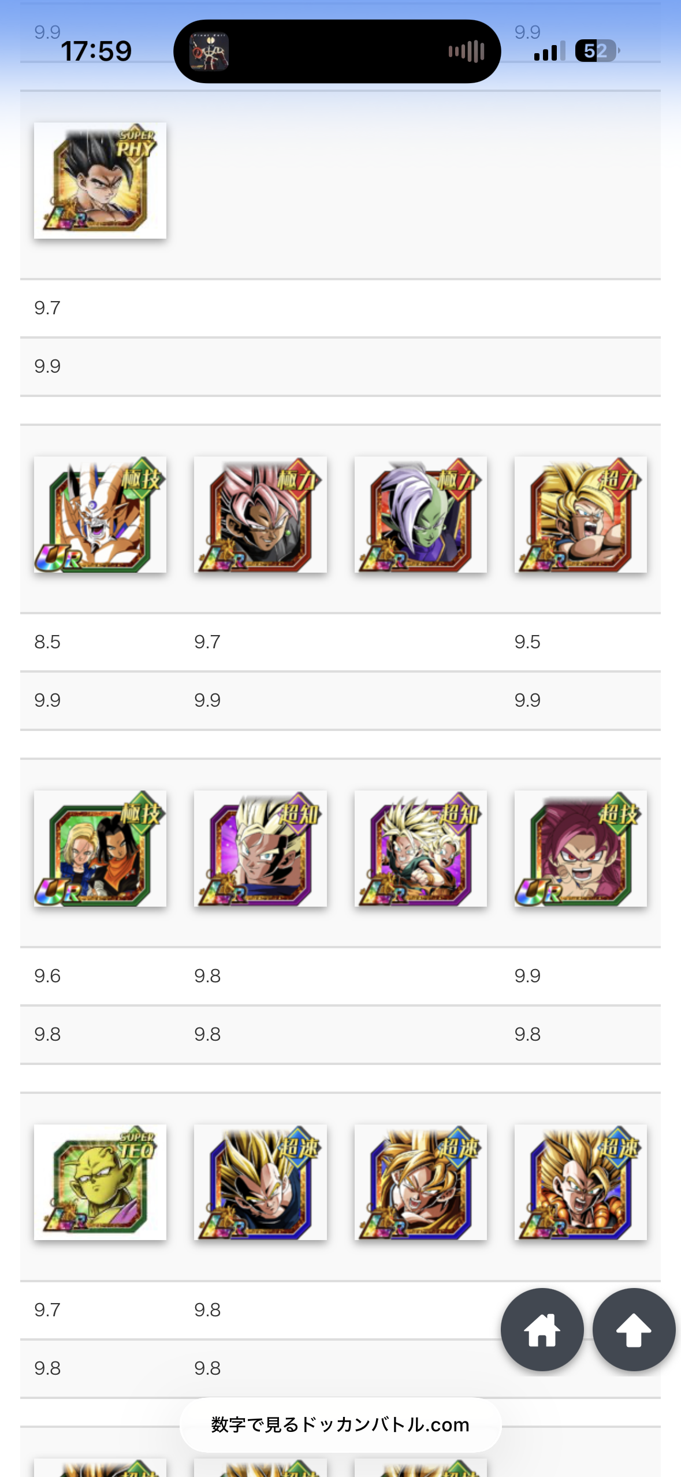681x1477 pixels.
Task: Select the Super Saiyan 4 UR card
Action: tap(580, 848)
